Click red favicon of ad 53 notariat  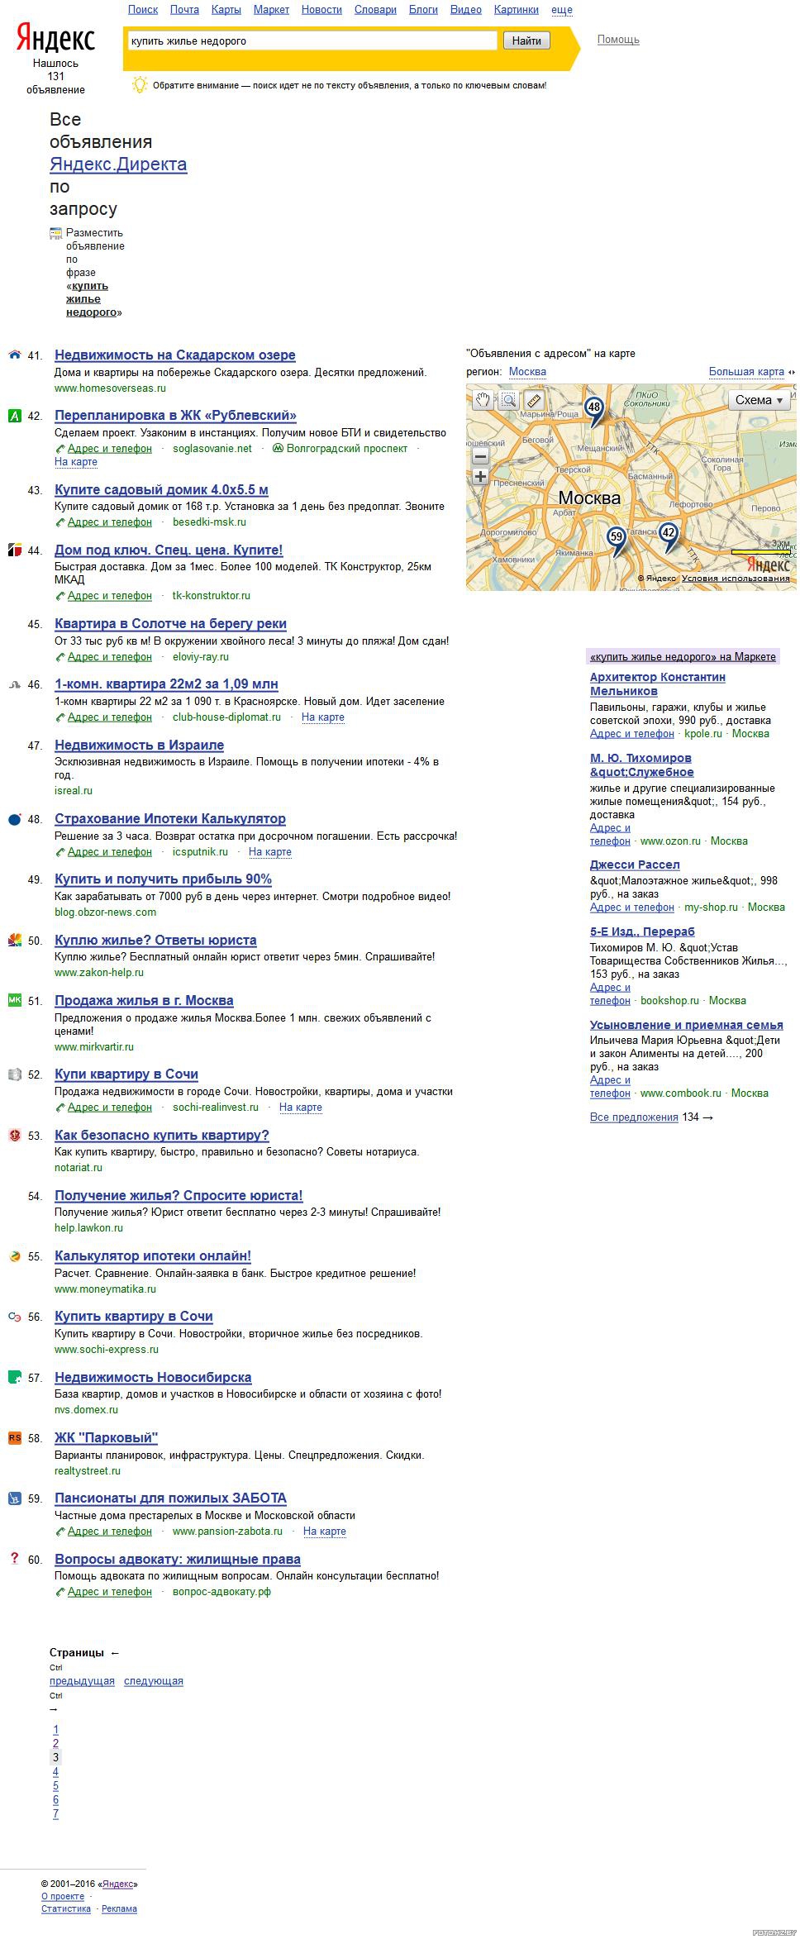[14, 1136]
